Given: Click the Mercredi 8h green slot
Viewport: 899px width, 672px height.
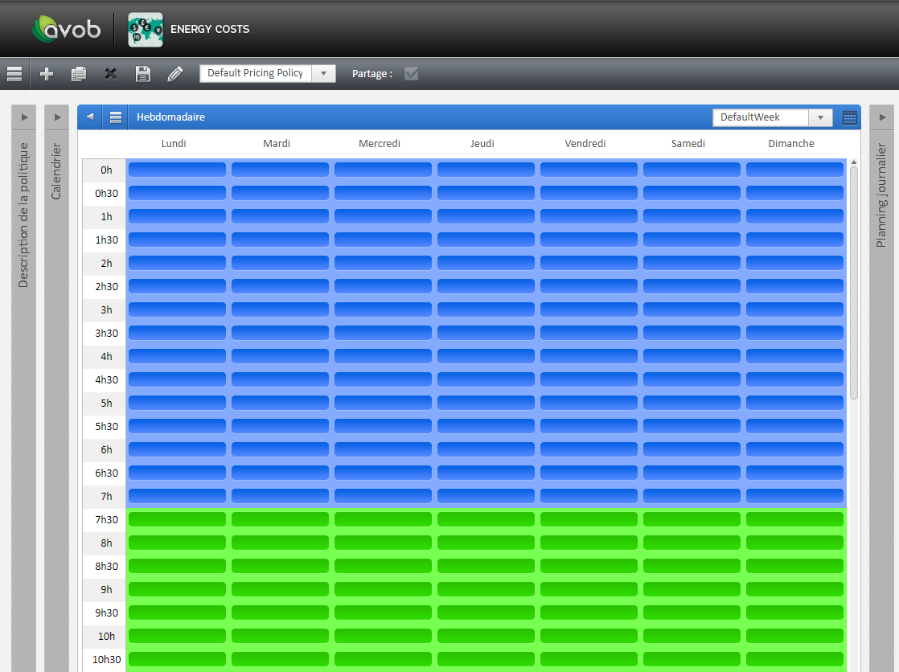Looking at the screenshot, I should 383,543.
